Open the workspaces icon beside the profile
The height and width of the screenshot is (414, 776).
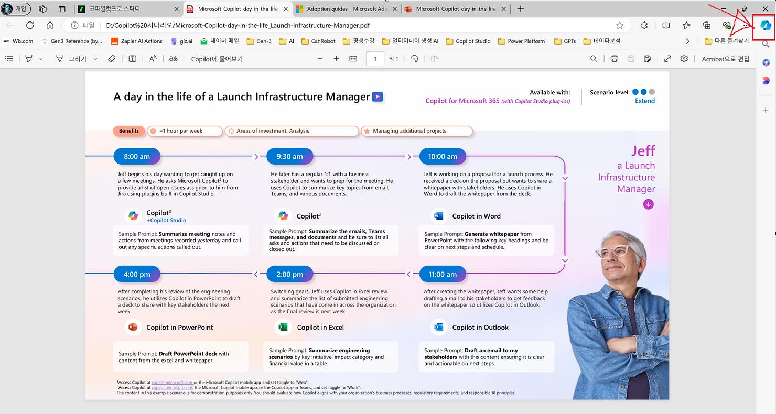point(43,9)
